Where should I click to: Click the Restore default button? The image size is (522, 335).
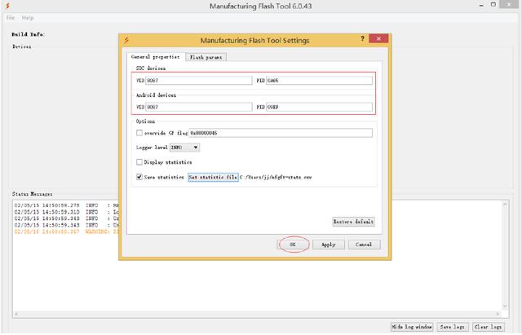pyautogui.click(x=353, y=222)
